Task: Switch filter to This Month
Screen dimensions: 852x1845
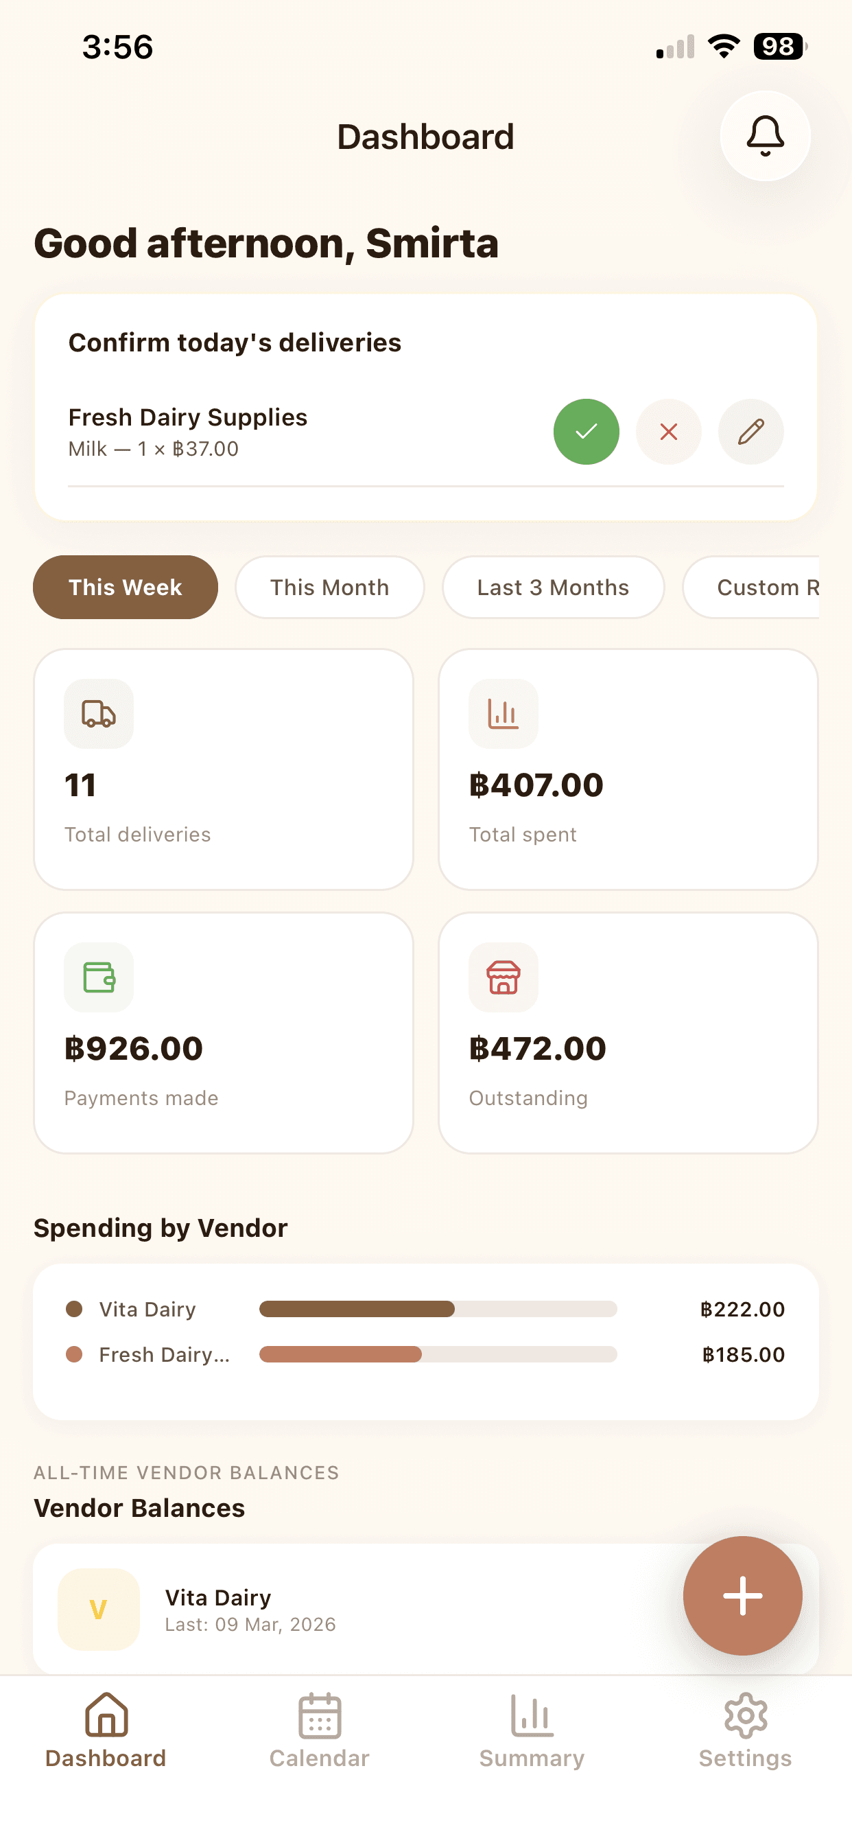Action: pos(329,588)
